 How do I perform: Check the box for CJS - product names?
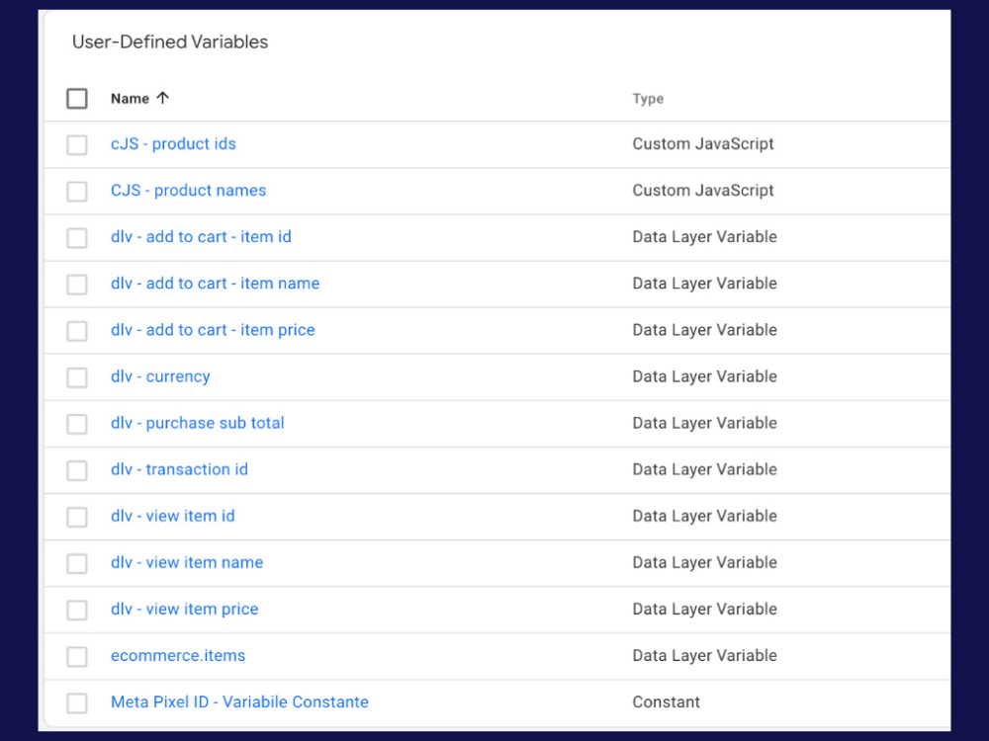coord(77,192)
